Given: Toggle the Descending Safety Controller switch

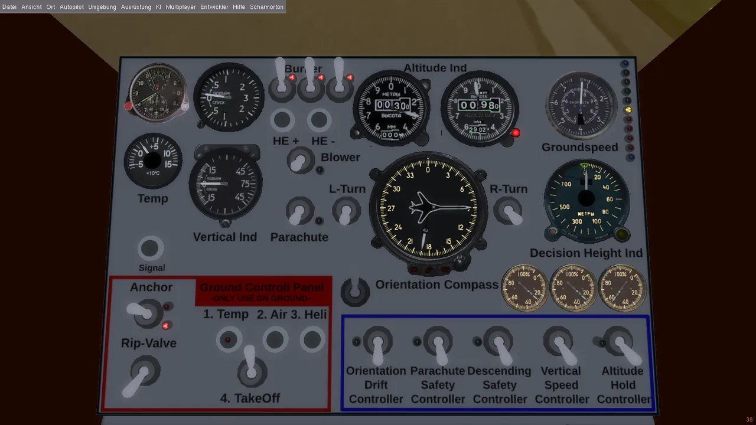Looking at the screenshot, I should (500, 345).
